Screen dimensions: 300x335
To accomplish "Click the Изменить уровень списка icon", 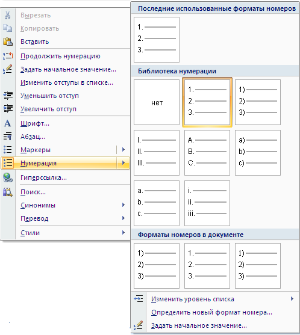I will pos(138,299).
